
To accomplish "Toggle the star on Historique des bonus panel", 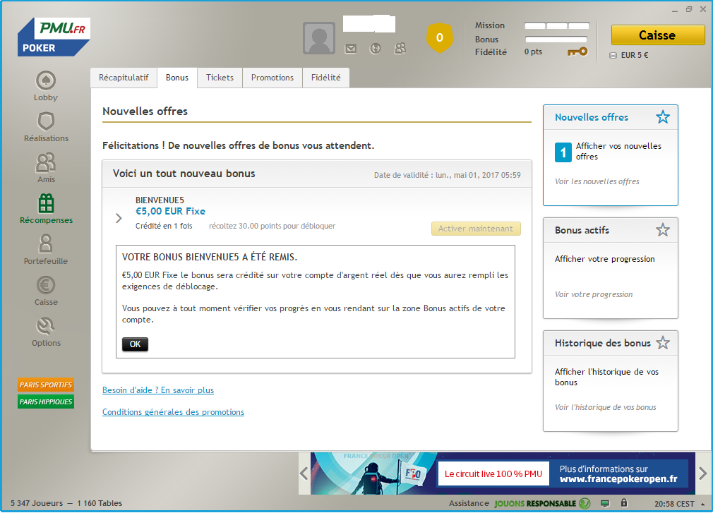I will pyautogui.click(x=662, y=343).
